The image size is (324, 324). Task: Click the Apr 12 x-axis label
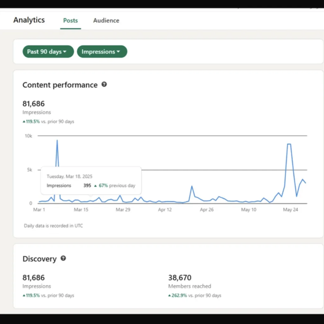click(165, 210)
